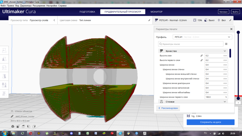Click the edit pencil in color scheme bar

(x=149, y=20)
